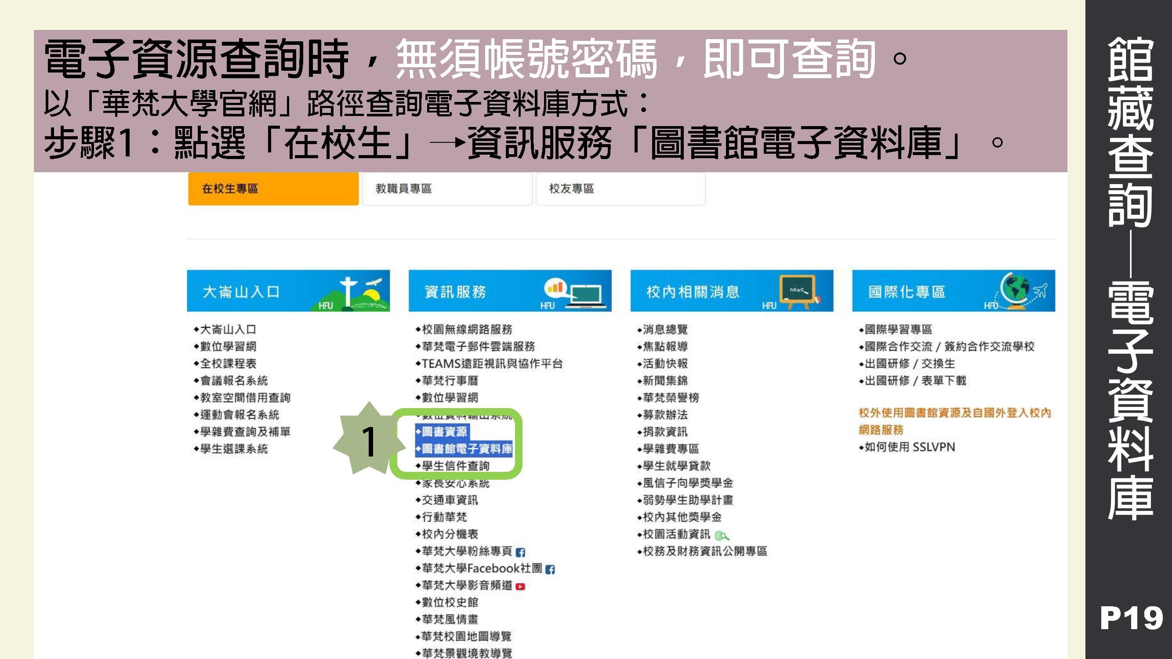The width and height of the screenshot is (1172, 659).
Task: Open 會議報名系統 link
Action: tap(234, 380)
